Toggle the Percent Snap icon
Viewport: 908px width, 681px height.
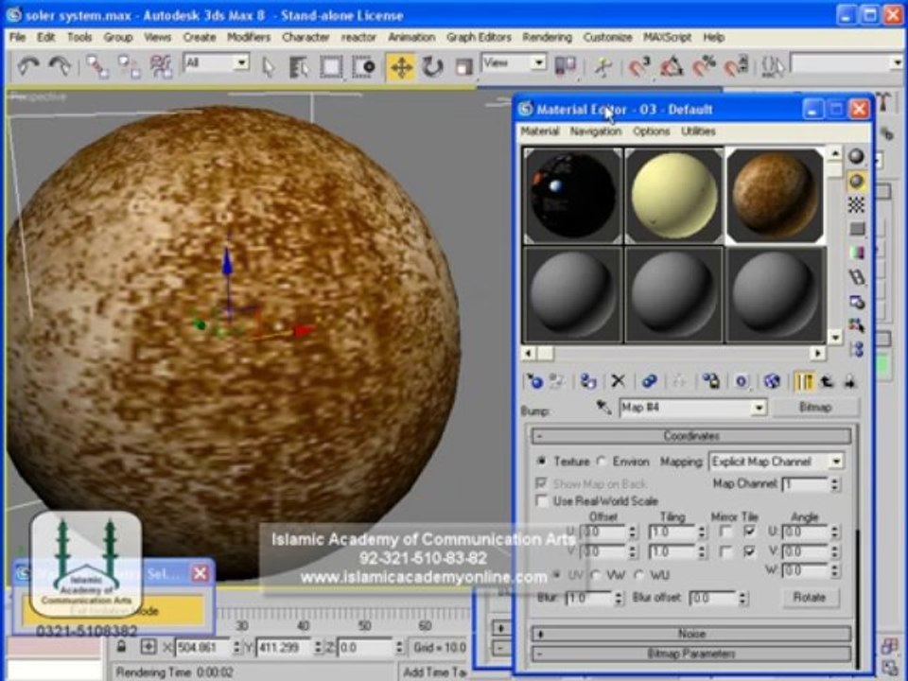[704, 67]
